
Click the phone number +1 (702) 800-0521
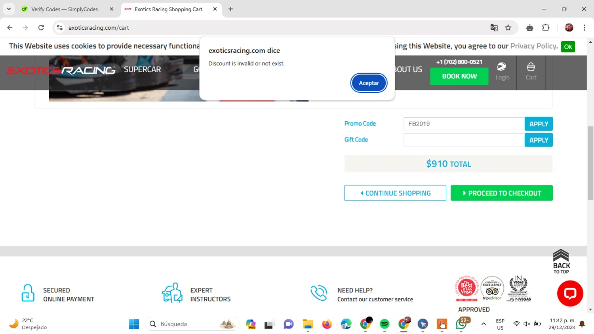[x=459, y=62]
